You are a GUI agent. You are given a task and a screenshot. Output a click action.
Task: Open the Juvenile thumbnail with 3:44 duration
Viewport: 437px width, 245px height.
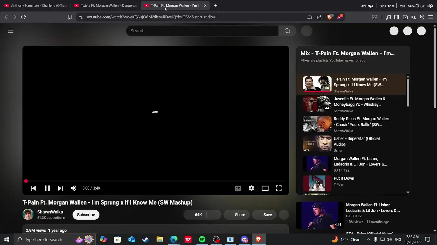(x=317, y=104)
